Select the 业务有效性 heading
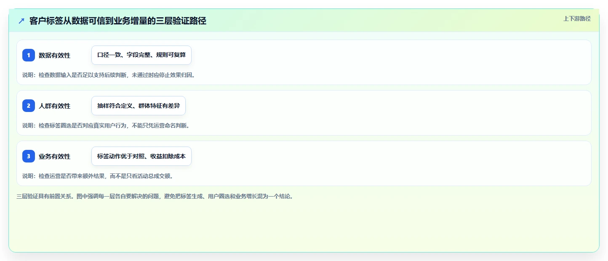Viewport: 608px width, 261px height. [x=54, y=156]
